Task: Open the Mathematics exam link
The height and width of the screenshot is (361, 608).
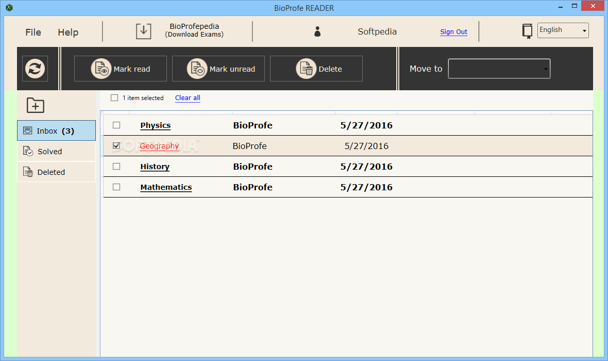Action: 166,187
